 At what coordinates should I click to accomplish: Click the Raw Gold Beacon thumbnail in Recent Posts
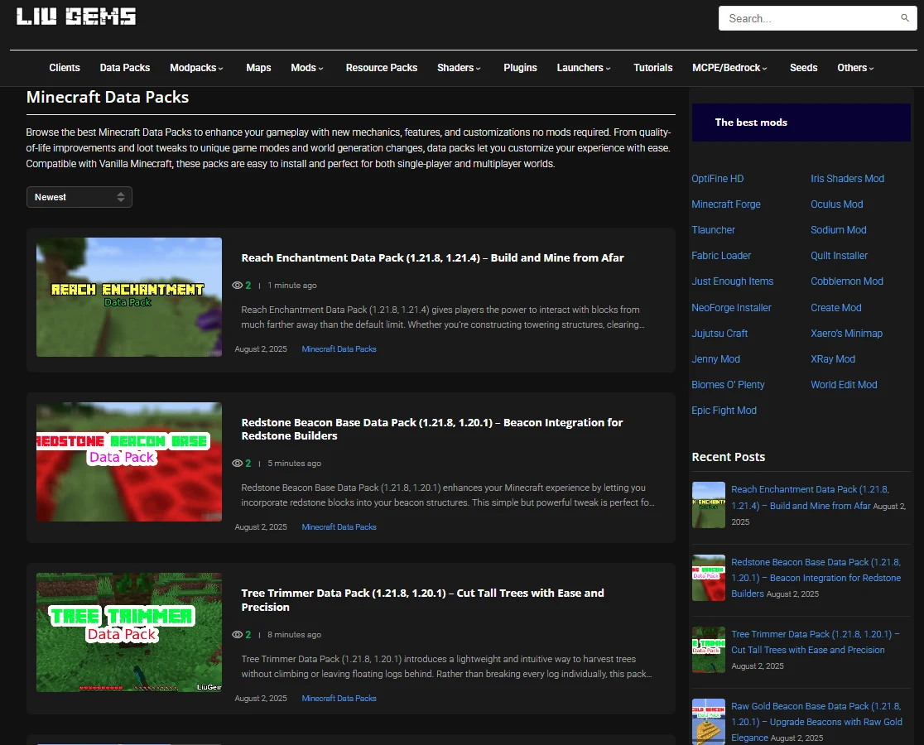(x=709, y=722)
